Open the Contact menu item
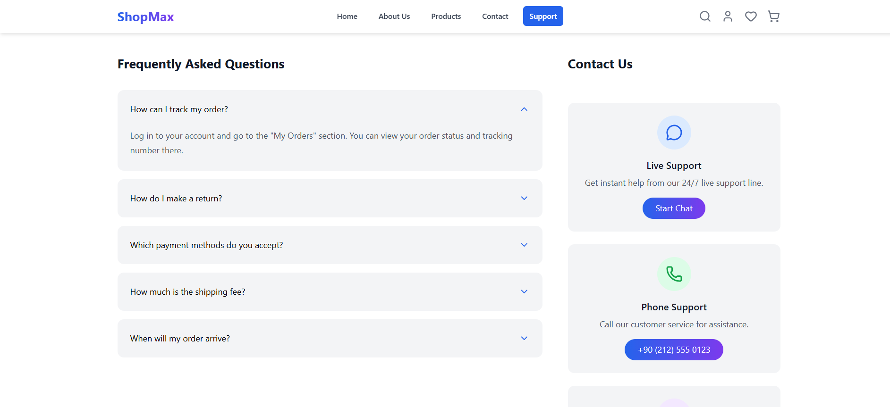 (x=495, y=16)
